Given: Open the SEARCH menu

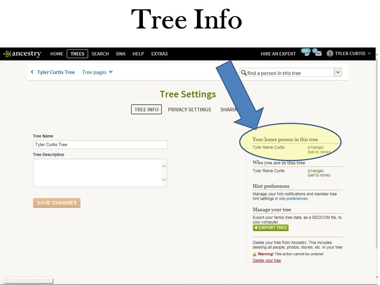Looking at the screenshot, I should point(100,54).
